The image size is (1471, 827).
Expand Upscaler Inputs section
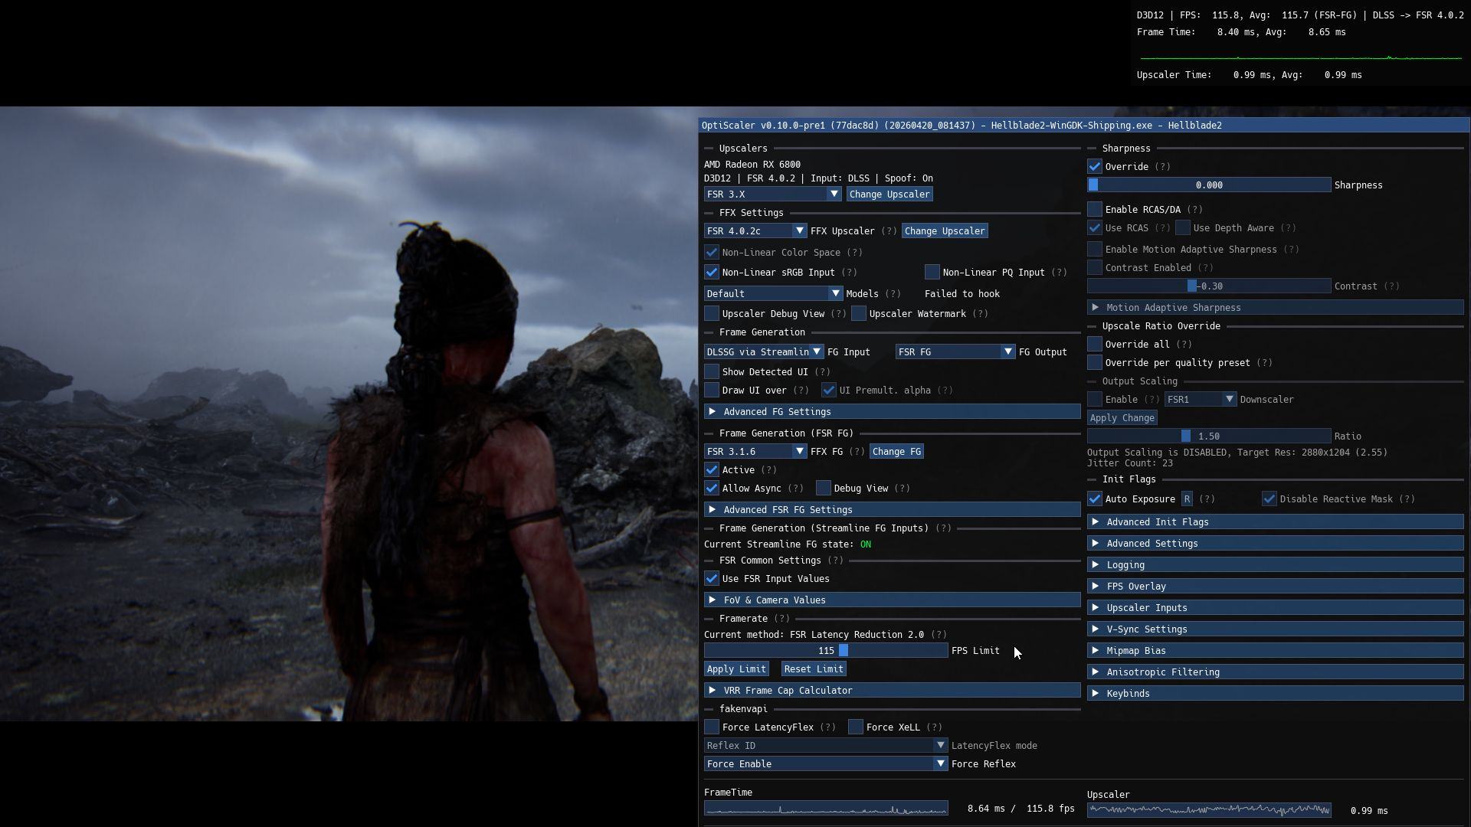(x=1276, y=608)
